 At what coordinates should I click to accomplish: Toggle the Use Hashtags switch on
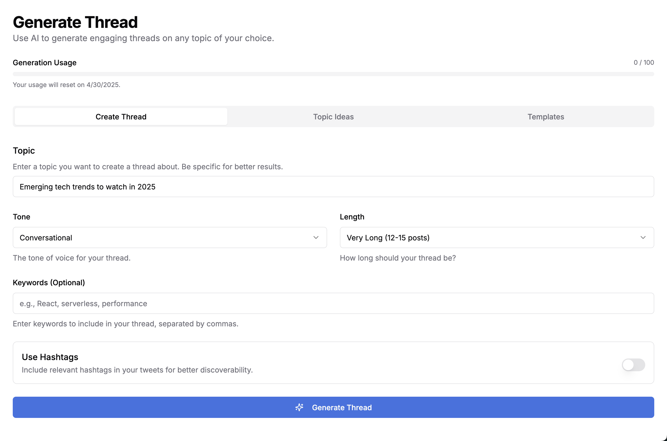pos(633,365)
